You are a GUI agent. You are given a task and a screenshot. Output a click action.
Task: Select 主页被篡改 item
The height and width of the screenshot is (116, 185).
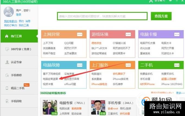pyautogui.click(x=71, y=54)
